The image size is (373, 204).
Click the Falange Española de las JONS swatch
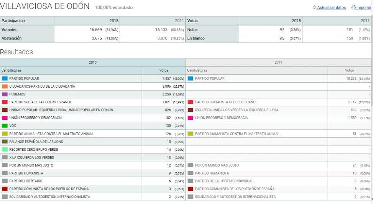(x=5, y=142)
